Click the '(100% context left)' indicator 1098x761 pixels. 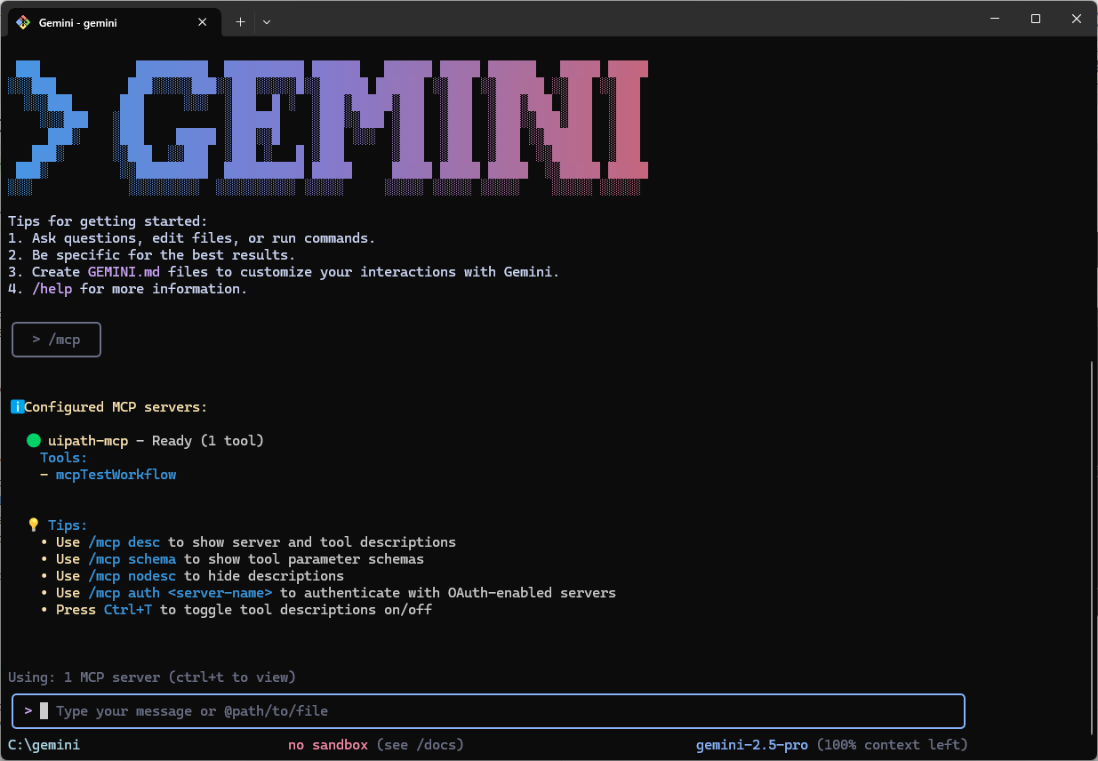point(893,745)
